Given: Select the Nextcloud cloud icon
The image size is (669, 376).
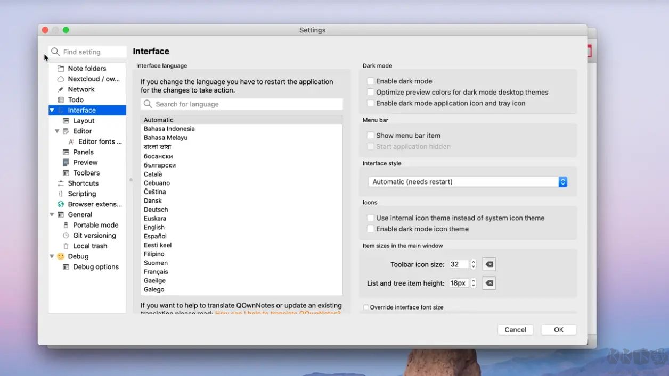Looking at the screenshot, I should pyautogui.click(x=61, y=79).
